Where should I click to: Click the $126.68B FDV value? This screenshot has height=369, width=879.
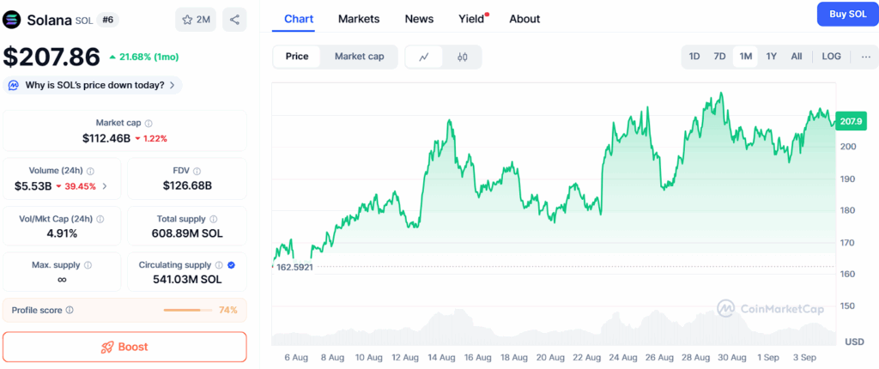(x=187, y=185)
